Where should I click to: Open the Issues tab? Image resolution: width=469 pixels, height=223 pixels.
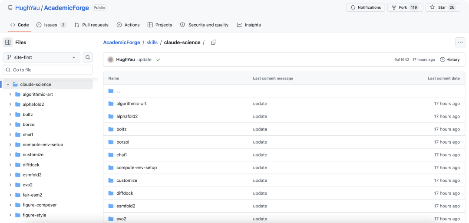click(51, 25)
